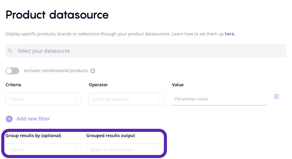Click the magnifier icon in datasource search

[x=10, y=51]
